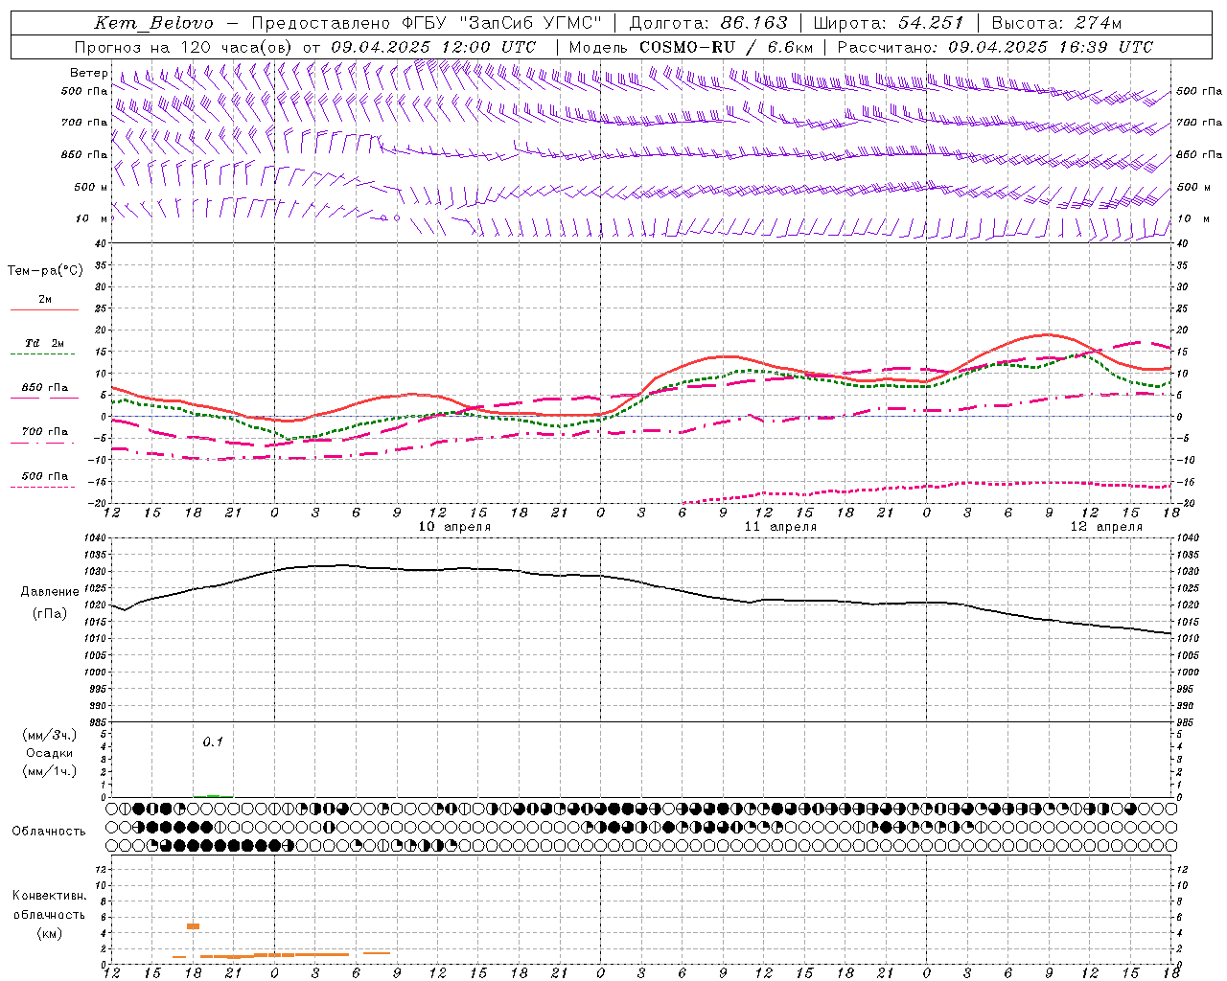The image size is (1227, 981).
Task: Select the Рассчитано: 09.04.2025 16:39 UTC timestamp
Action: point(995,47)
